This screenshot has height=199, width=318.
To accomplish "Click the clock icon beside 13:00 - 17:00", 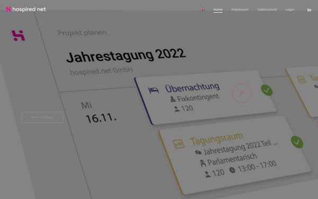I will [232, 170].
